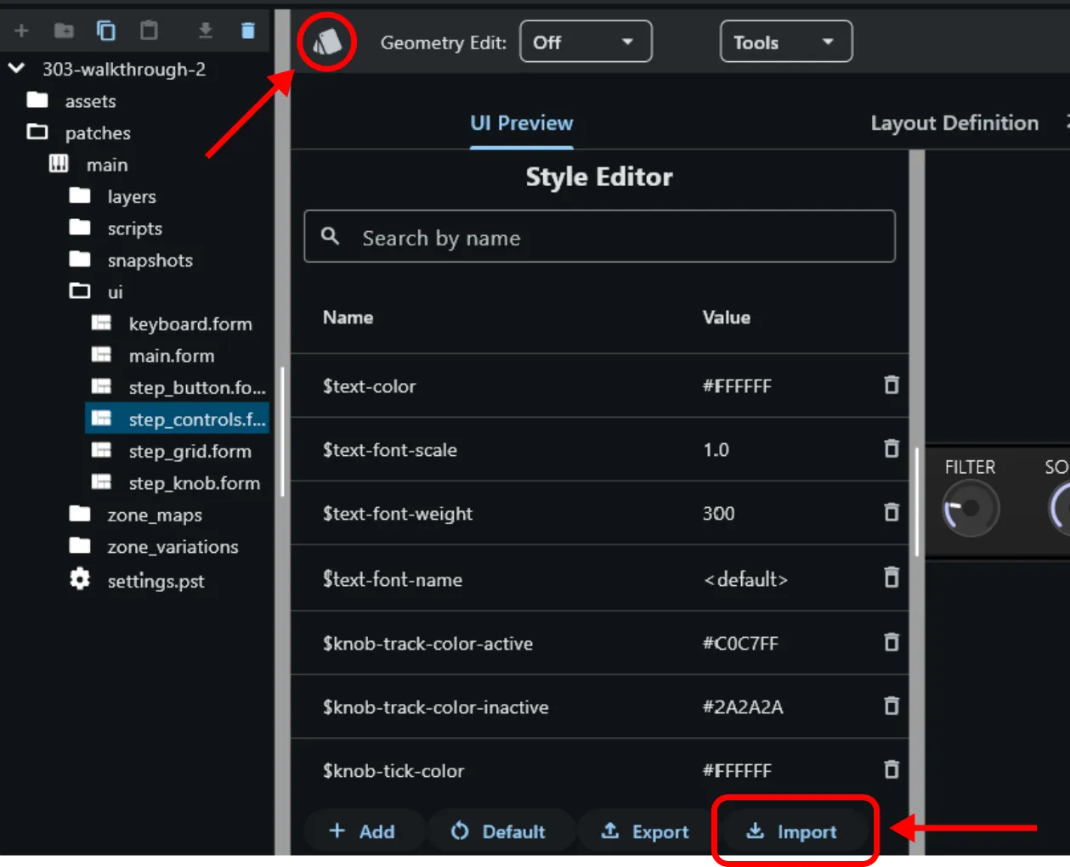Click the Import styles button
The image size is (1070, 867).
tap(792, 831)
